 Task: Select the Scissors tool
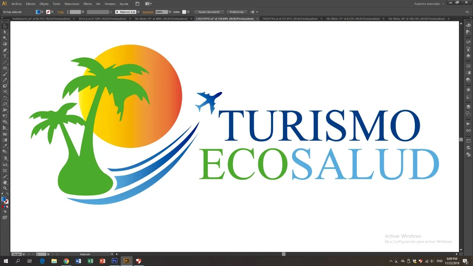click(x=5, y=92)
